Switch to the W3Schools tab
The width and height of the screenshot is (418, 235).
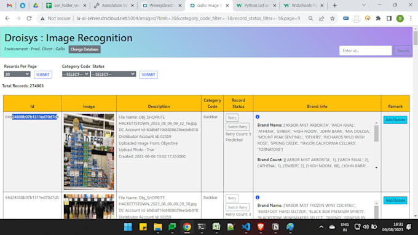point(304,6)
